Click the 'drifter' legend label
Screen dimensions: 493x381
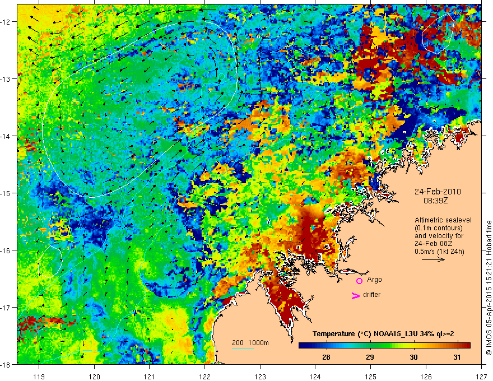[371, 295]
